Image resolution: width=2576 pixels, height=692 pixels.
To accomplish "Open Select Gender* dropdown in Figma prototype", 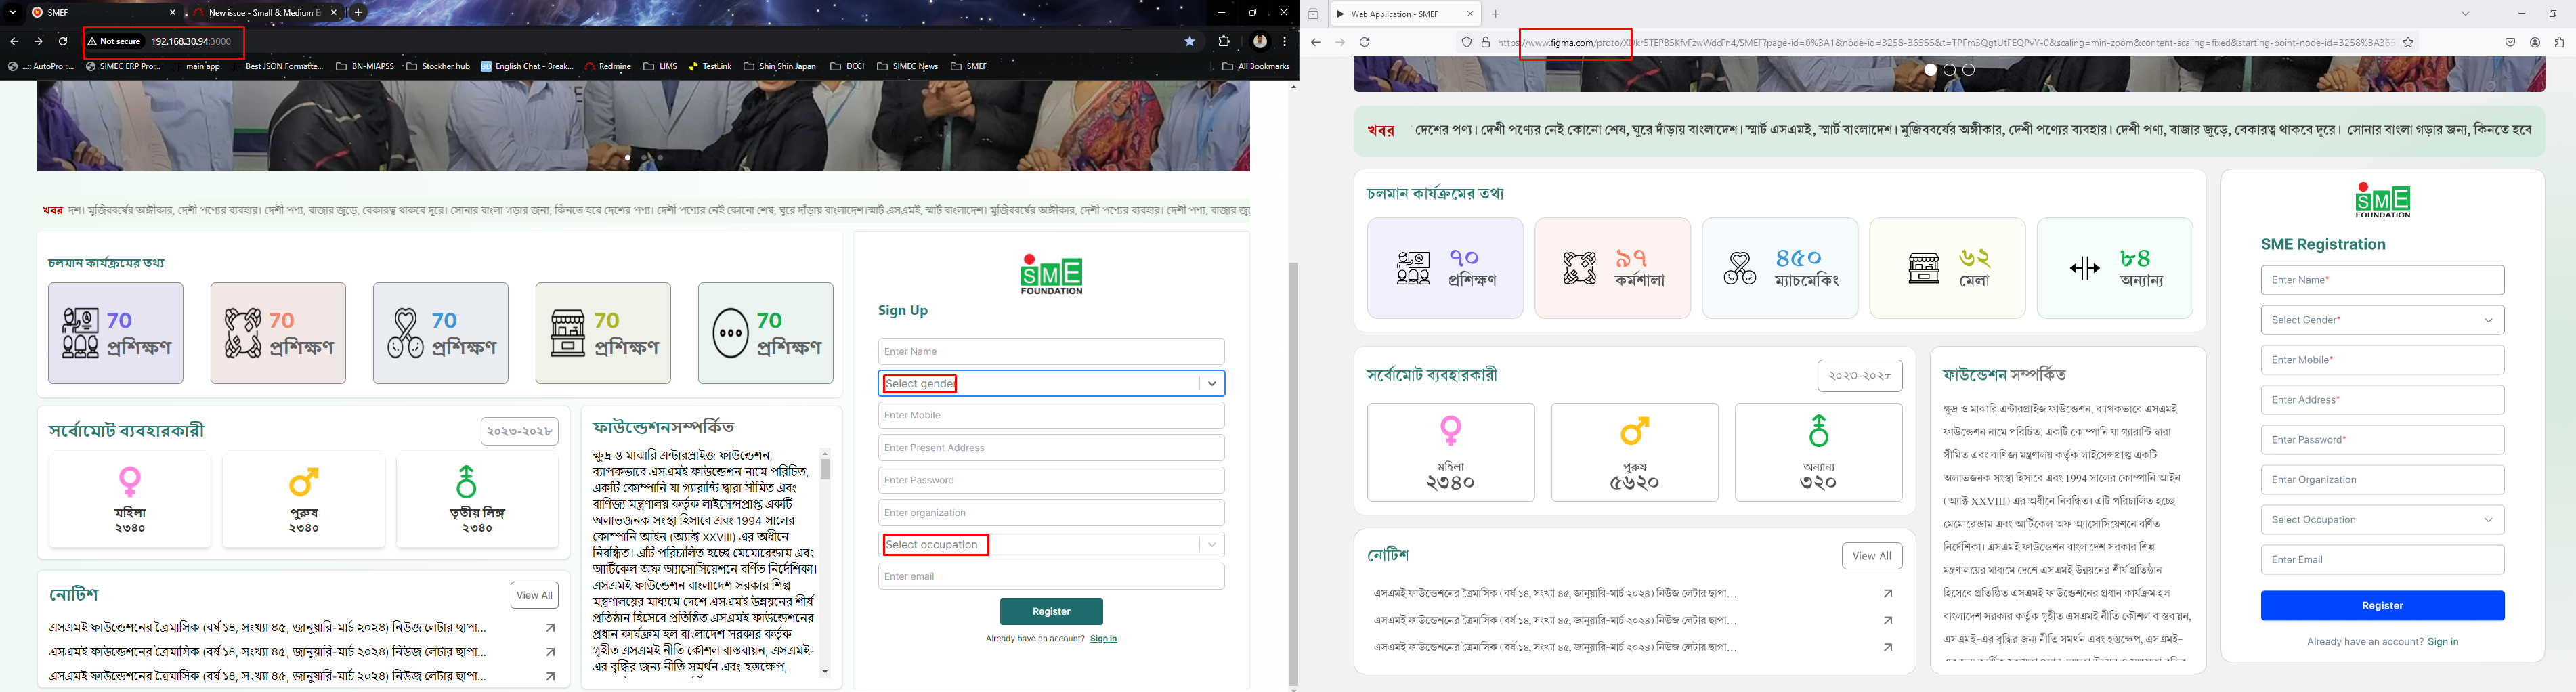I will click(x=2382, y=320).
